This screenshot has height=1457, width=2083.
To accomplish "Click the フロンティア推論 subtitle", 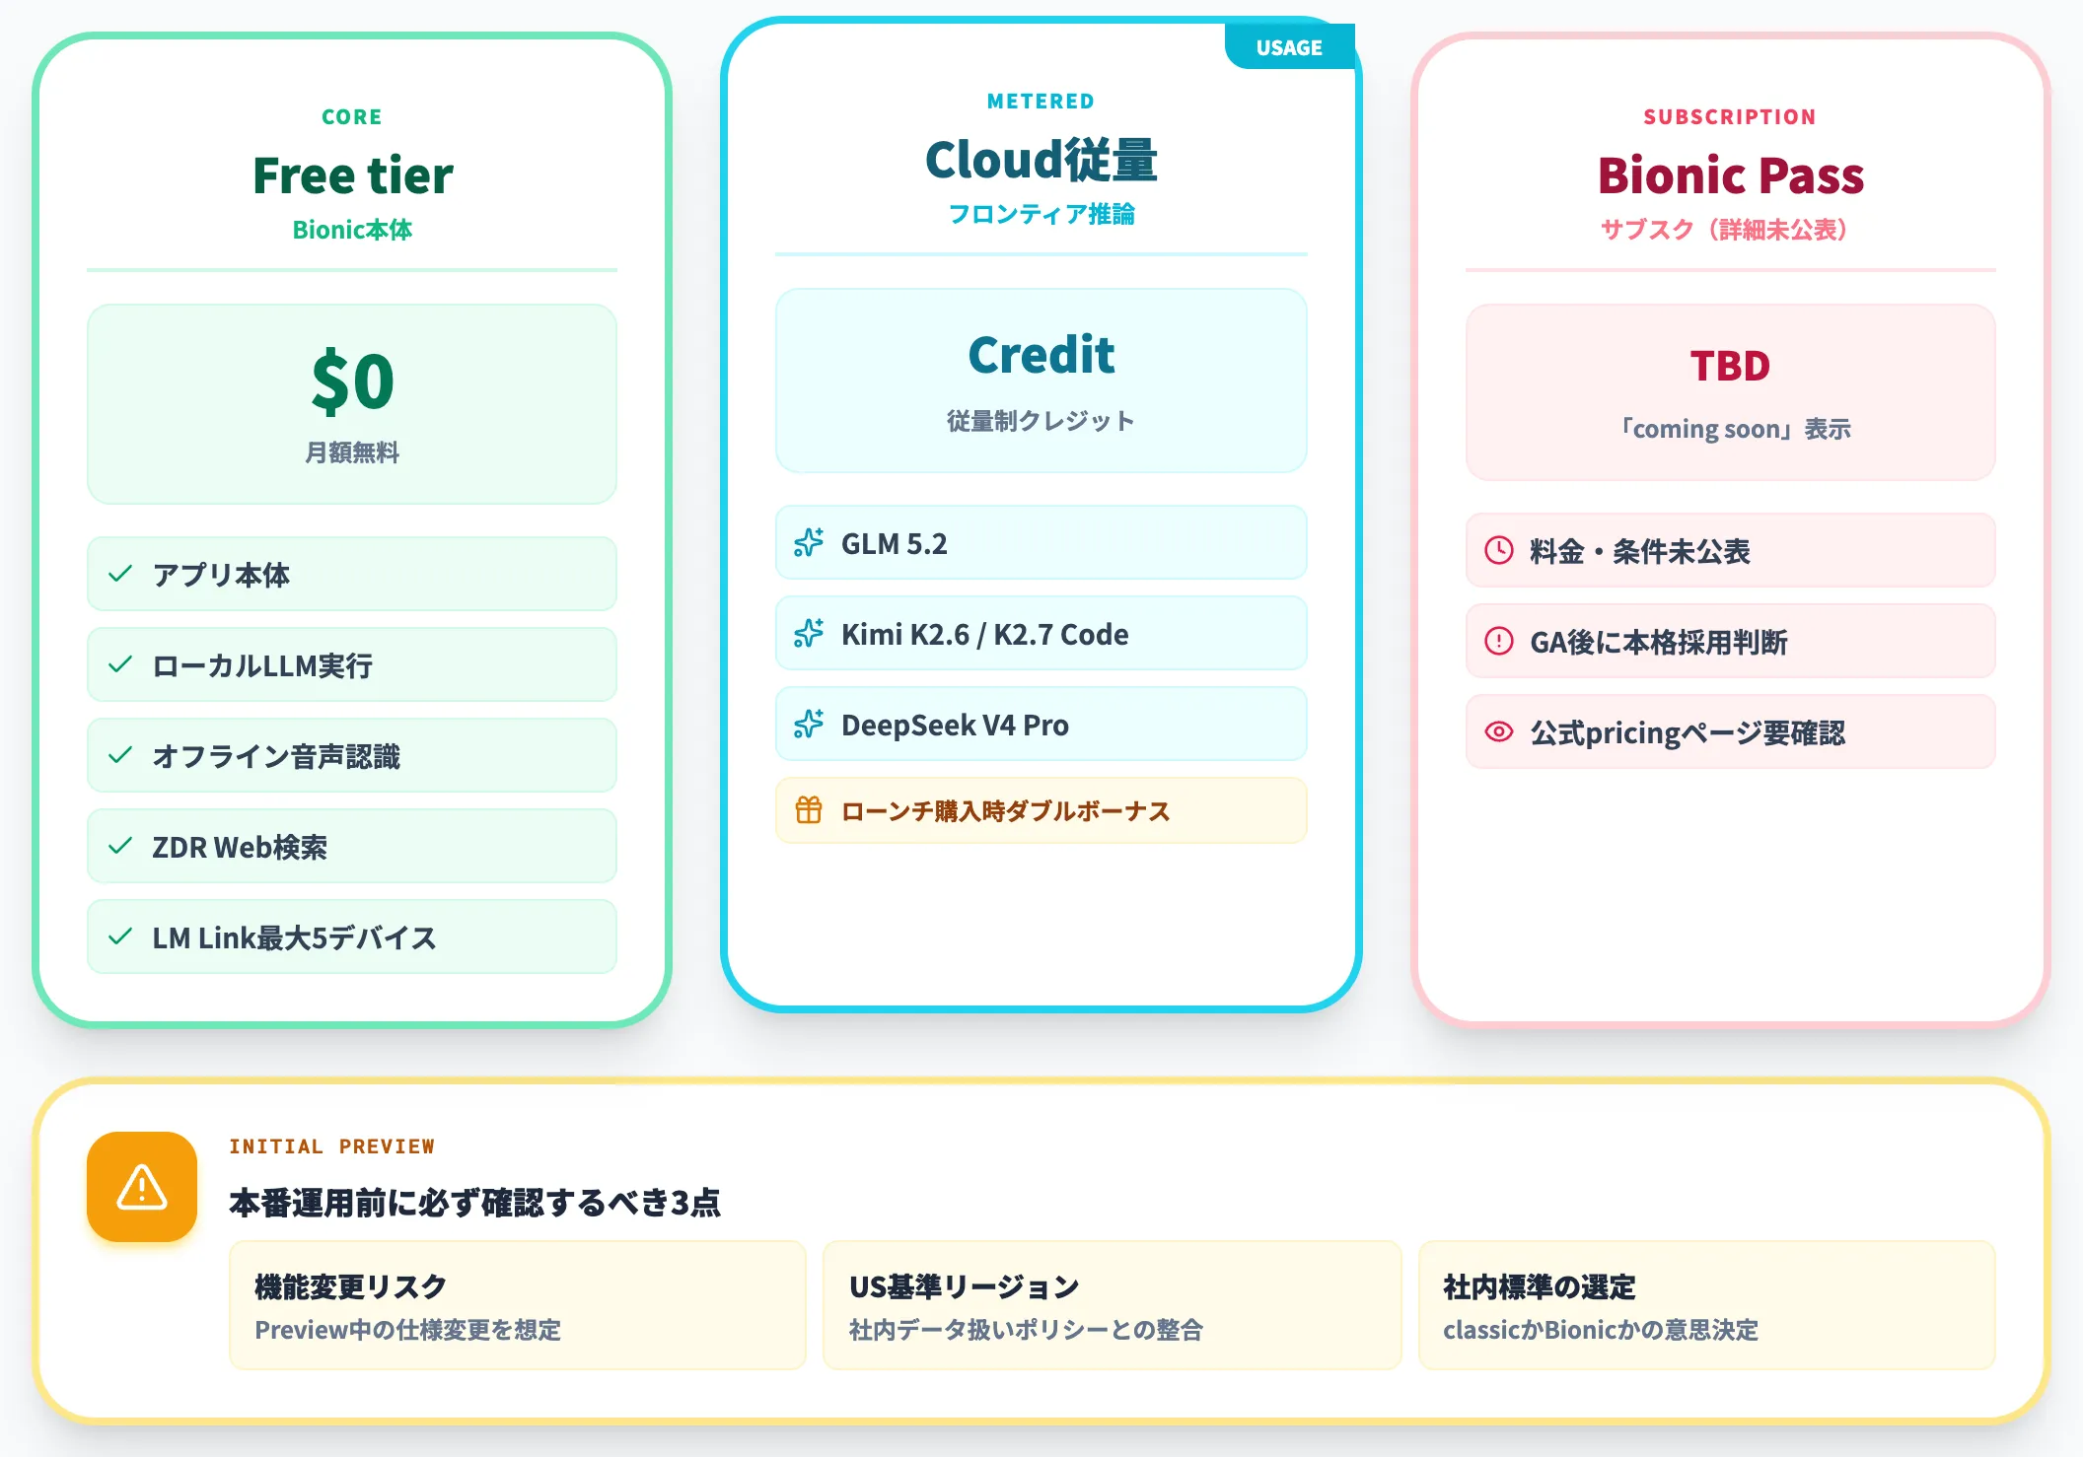I will click(x=1041, y=214).
